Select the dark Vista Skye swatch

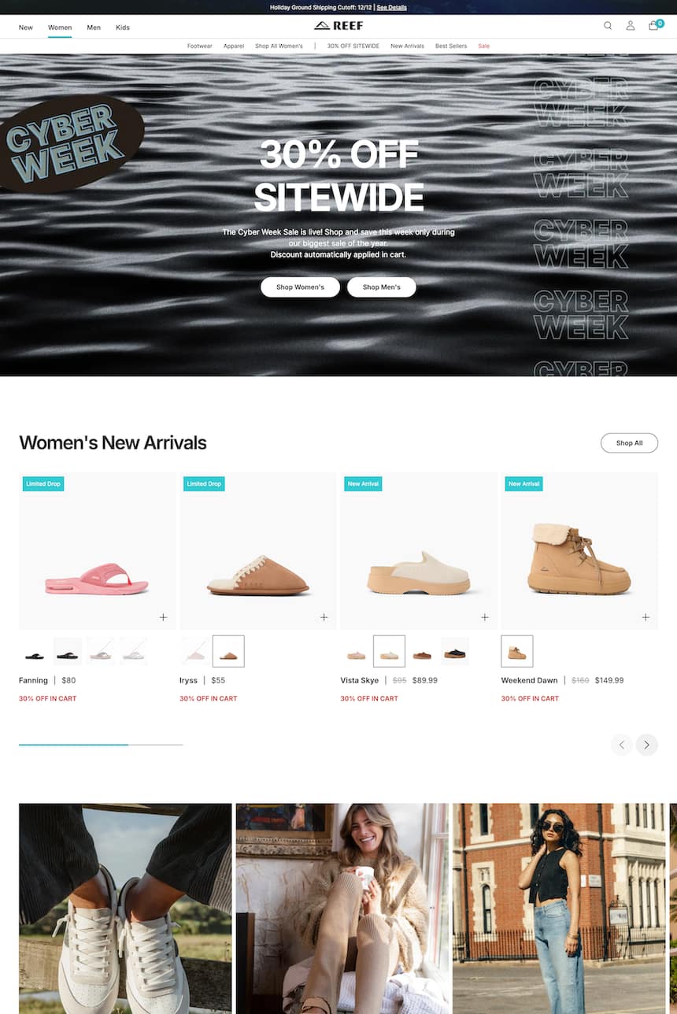point(455,652)
